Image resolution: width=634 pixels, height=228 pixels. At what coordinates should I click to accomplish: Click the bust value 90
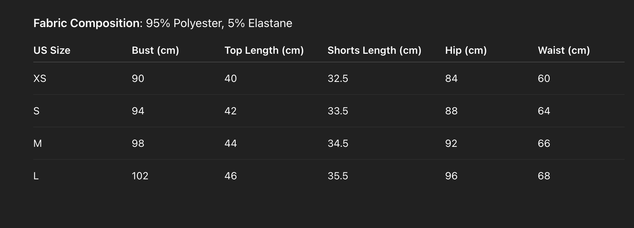138,78
